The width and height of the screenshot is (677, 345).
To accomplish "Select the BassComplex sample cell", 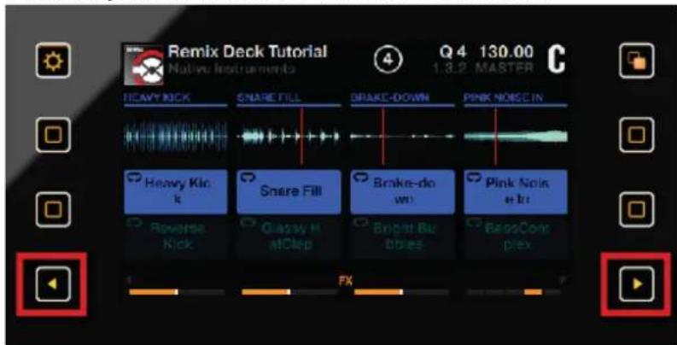I will pyautogui.click(x=516, y=237).
